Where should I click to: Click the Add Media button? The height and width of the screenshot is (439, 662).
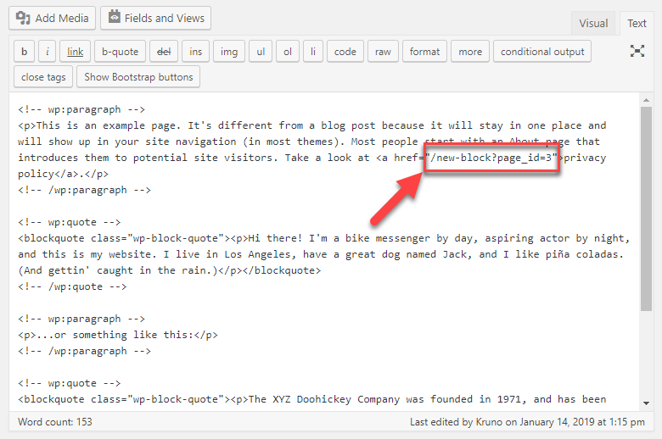pyautogui.click(x=52, y=18)
